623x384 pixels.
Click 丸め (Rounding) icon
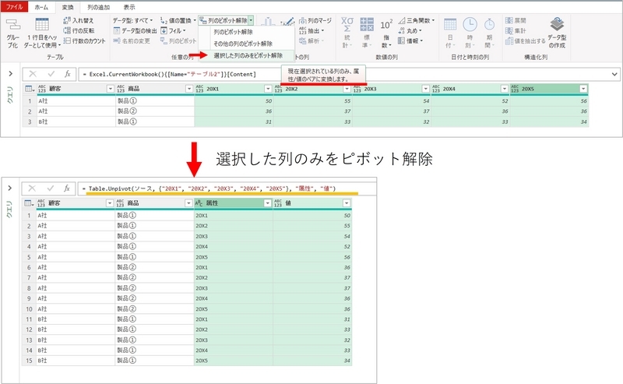402,30
